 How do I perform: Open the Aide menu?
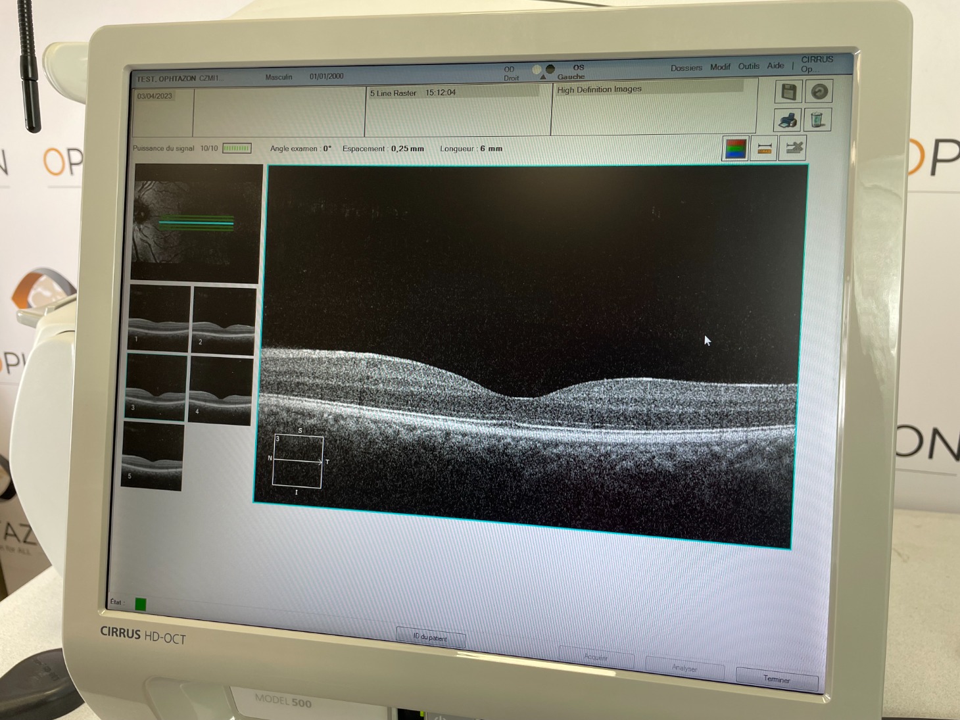(x=775, y=66)
